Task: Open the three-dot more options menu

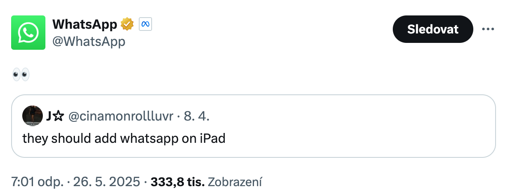Action: pos(488,29)
